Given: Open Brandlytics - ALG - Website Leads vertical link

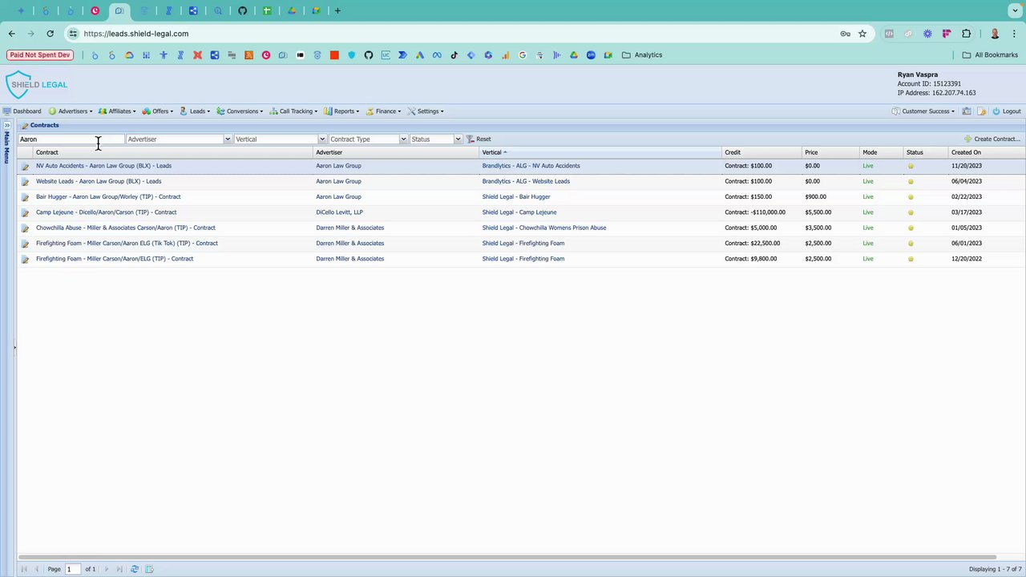Looking at the screenshot, I should [x=526, y=181].
